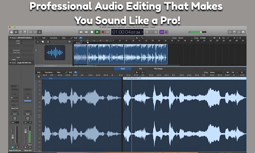255x153 pixels.
Task: Collapse the Region inspector disclosure triangle
Action: coord(10,38)
